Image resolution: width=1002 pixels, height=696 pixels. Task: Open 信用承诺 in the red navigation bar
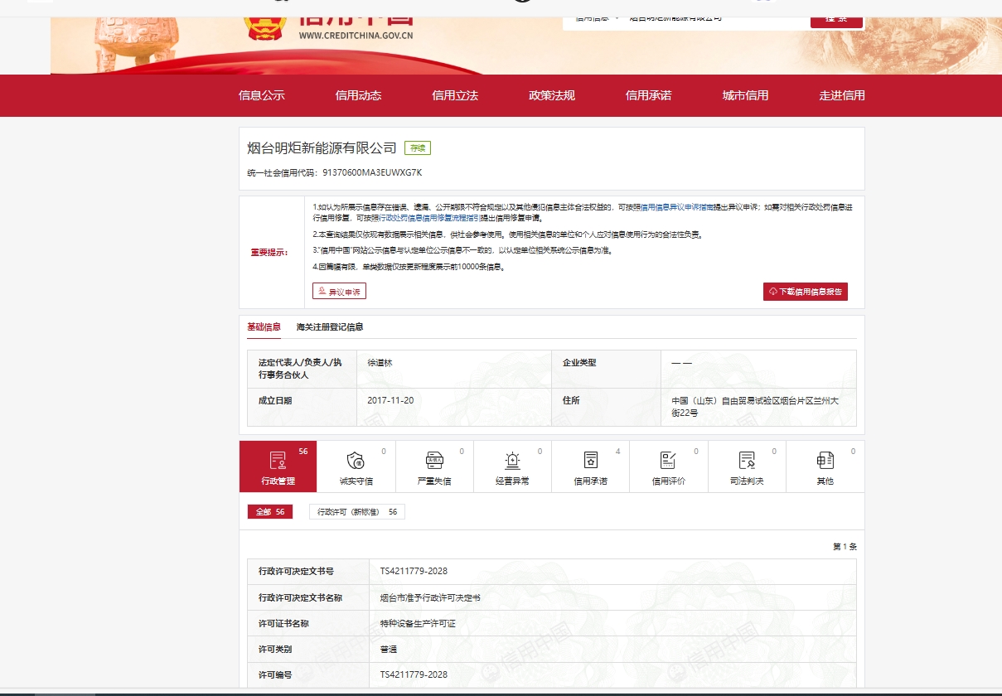click(648, 95)
